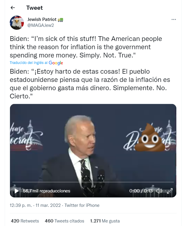Screen dimensions: 186x226
Task: Click the Tweet header title
Action: tap(34, 8)
